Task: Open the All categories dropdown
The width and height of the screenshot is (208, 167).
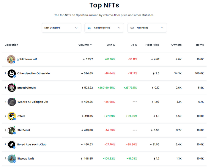Action: point(104,28)
